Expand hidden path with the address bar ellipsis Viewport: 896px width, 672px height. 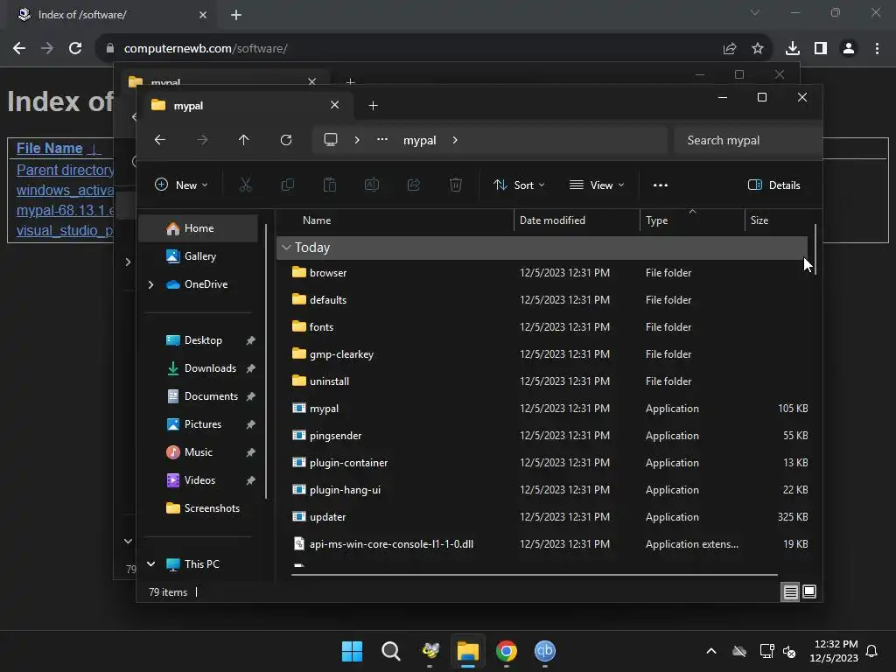point(382,140)
